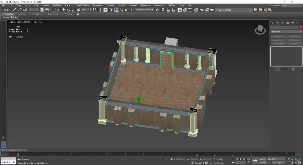Toggle Percent Snap
Screen dimensions: 303x165
122,10
